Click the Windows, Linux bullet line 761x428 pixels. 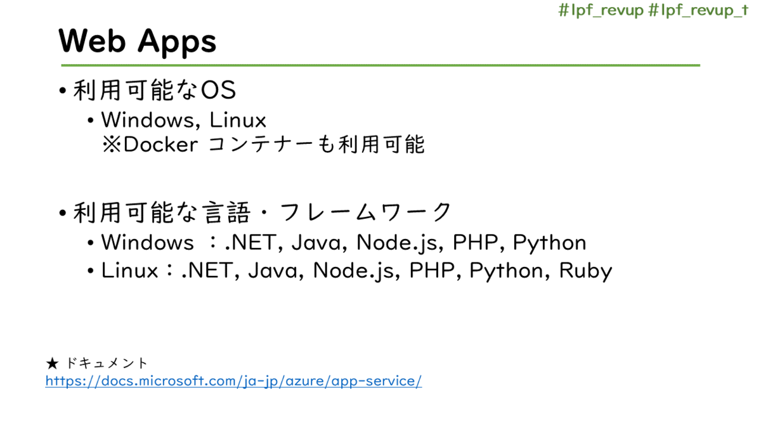point(184,119)
